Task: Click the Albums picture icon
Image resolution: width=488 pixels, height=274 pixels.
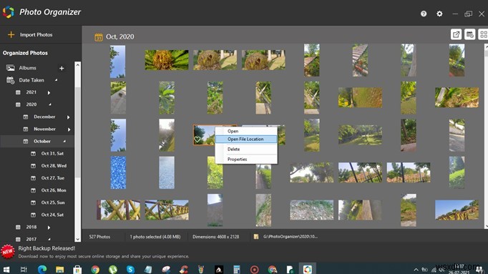Action: pos(11,68)
